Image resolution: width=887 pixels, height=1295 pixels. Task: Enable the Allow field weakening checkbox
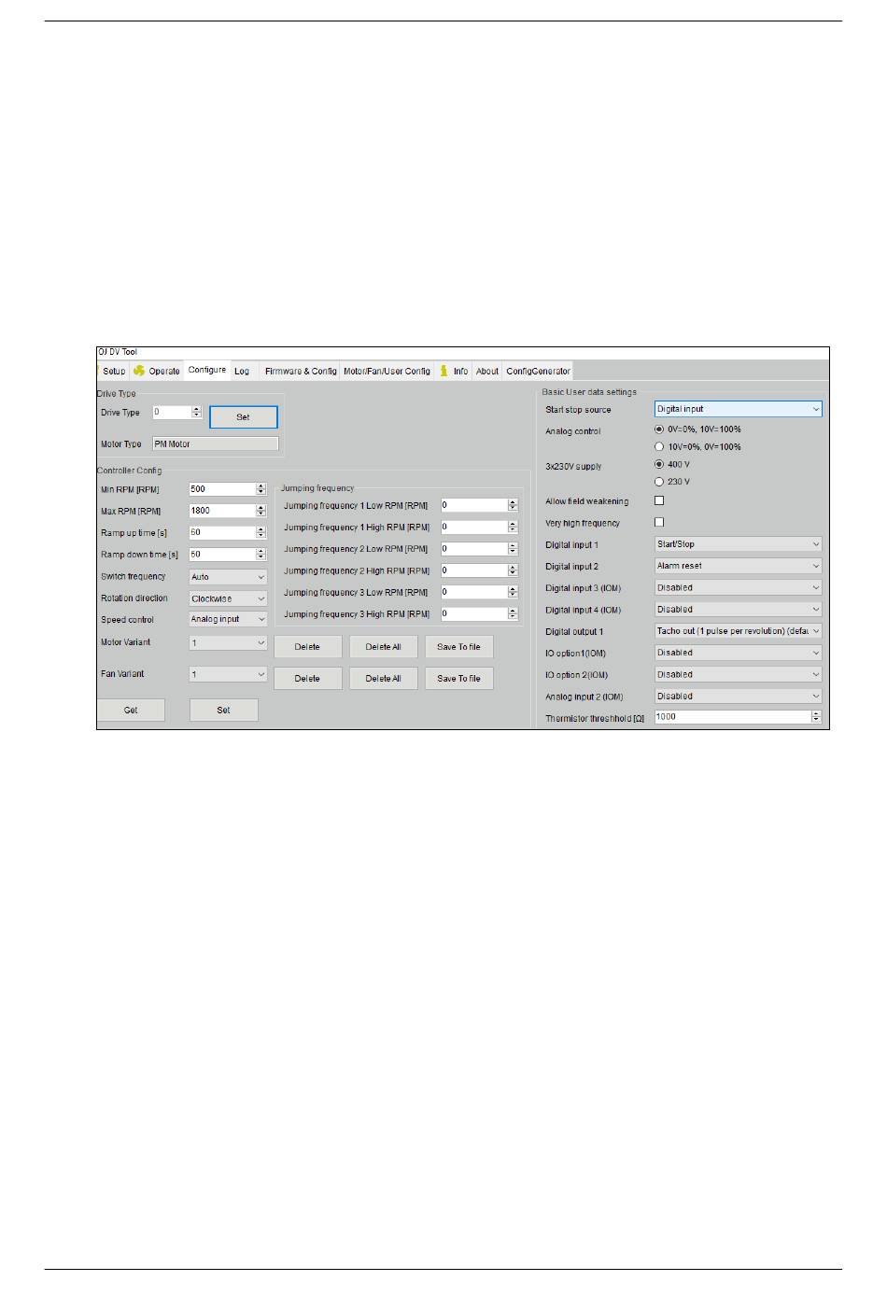(x=659, y=500)
